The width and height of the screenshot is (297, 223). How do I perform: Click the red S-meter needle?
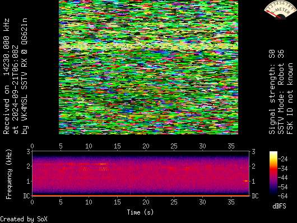pos(273,15)
